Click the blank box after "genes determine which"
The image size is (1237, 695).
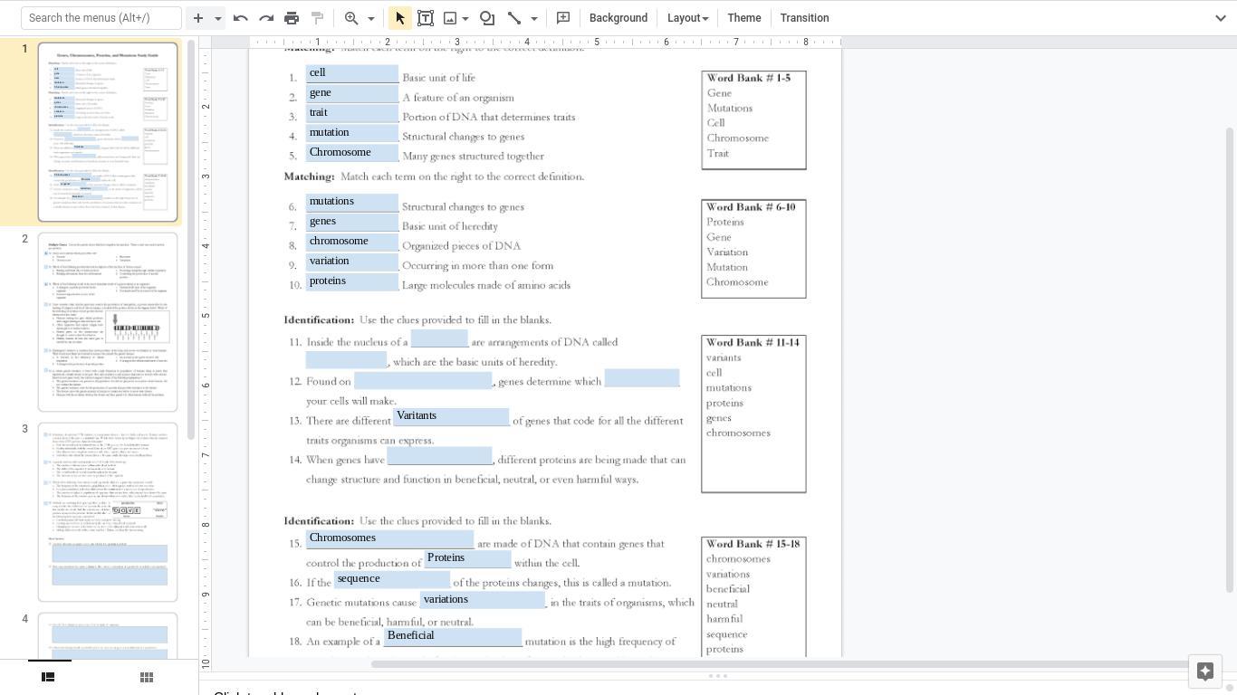coord(642,377)
